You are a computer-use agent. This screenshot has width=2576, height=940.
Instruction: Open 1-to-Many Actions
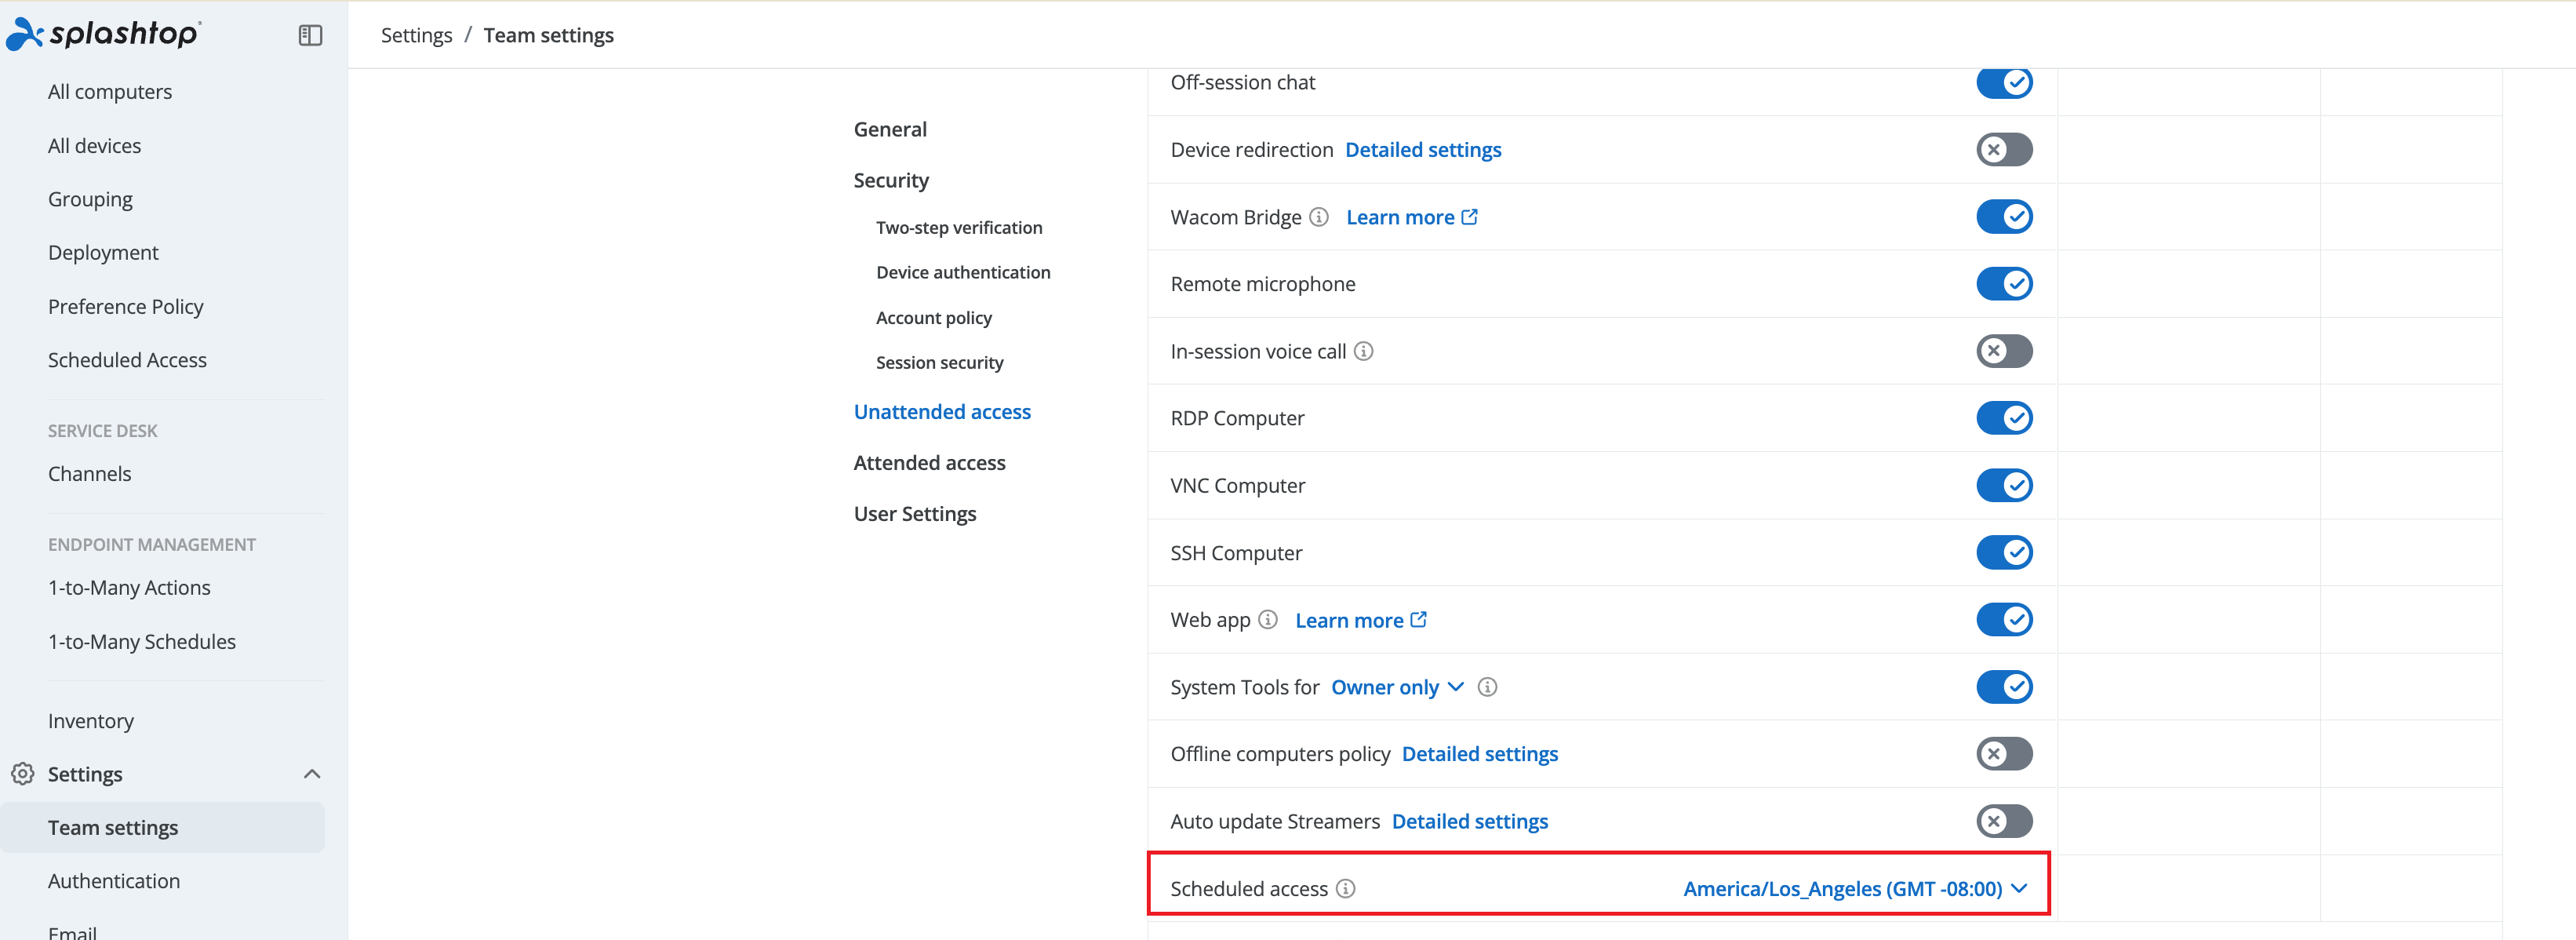coord(129,588)
